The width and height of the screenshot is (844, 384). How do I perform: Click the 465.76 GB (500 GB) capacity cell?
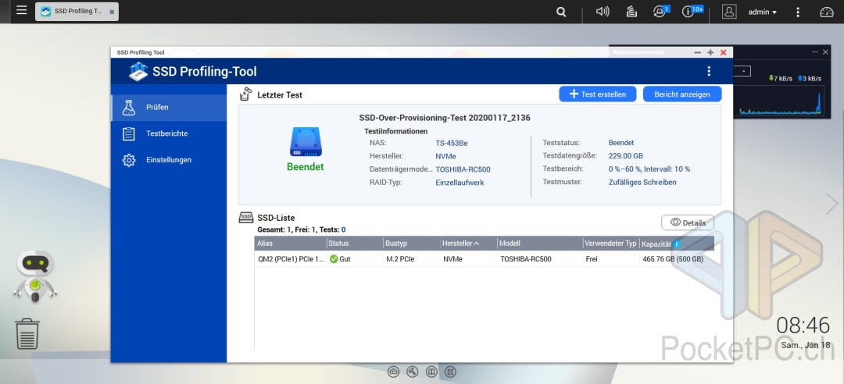[x=673, y=259]
